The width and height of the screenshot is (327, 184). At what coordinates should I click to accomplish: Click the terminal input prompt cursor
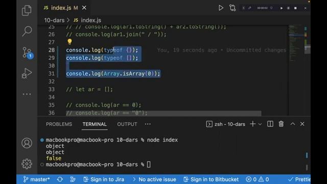coord(149,165)
